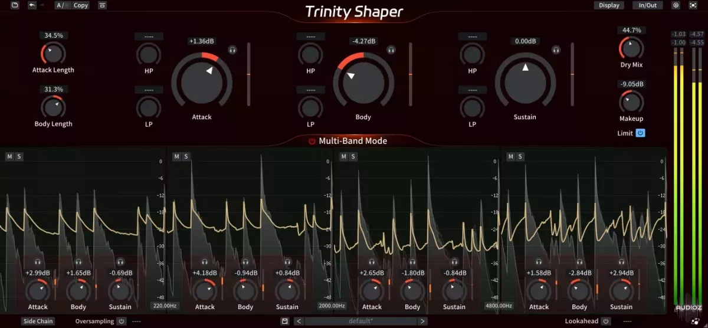Image resolution: width=708 pixels, height=328 pixels.
Task: Click the Dry Mix knob
Action: (631, 48)
